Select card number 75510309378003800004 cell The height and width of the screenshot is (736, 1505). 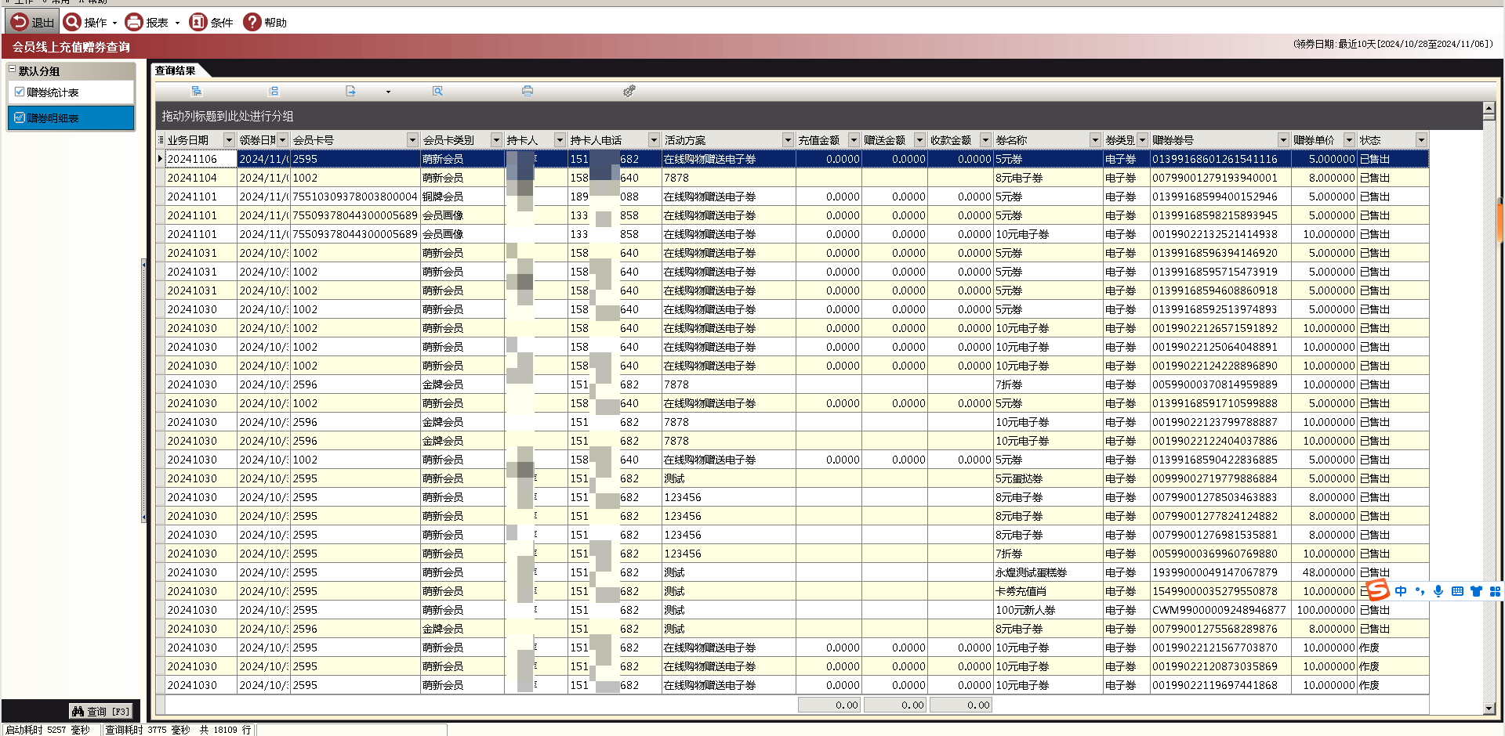pyautogui.click(x=355, y=197)
